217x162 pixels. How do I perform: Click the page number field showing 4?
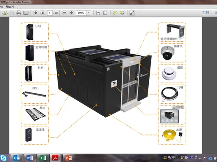50,13
